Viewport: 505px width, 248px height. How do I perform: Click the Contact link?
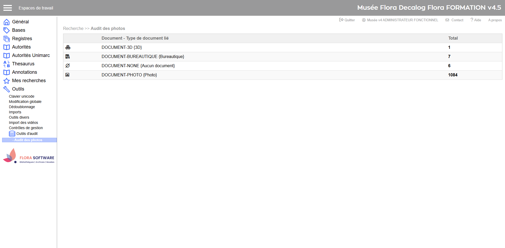457,20
